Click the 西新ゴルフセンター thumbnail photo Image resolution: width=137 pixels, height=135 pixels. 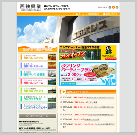[52, 90]
